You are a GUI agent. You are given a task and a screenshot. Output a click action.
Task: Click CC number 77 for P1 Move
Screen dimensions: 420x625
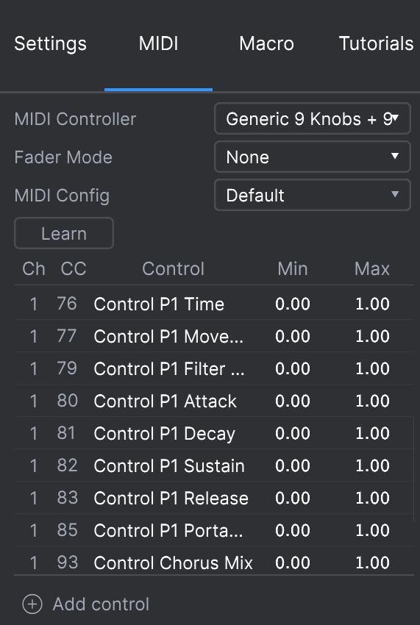tap(67, 336)
